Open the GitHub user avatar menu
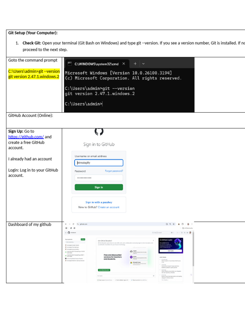Image resolution: width=245 pixels, height=326 pixels. (190, 232)
